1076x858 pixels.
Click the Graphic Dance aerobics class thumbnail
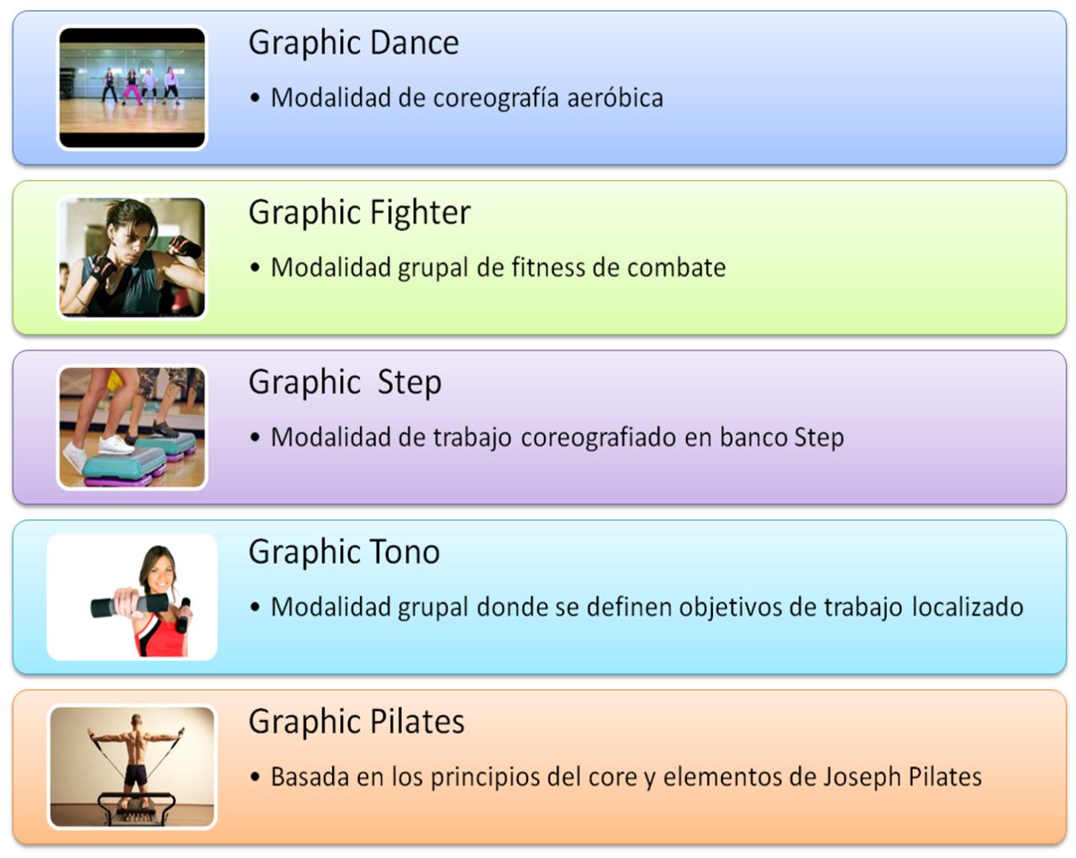(x=132, y=88)
